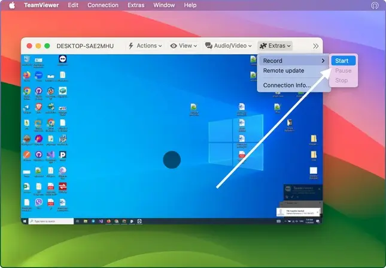This screenshot has width=386, height=268.
Task: Expand the Actions toolbar dropdown
Action: point(145,46)
